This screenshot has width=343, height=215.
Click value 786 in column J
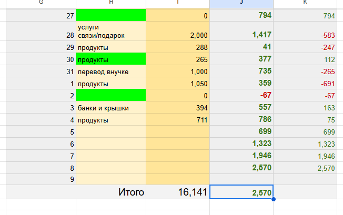pos(241,119)
